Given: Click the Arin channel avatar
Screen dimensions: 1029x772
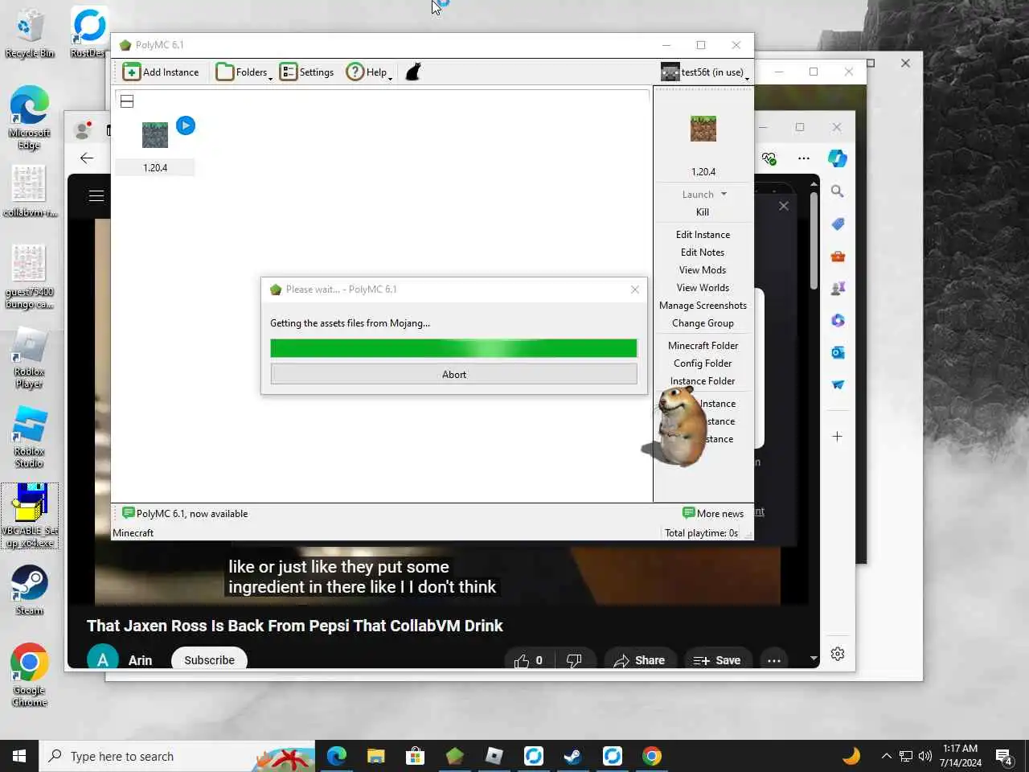Looking at the screenshot, I should click(103, 659).
